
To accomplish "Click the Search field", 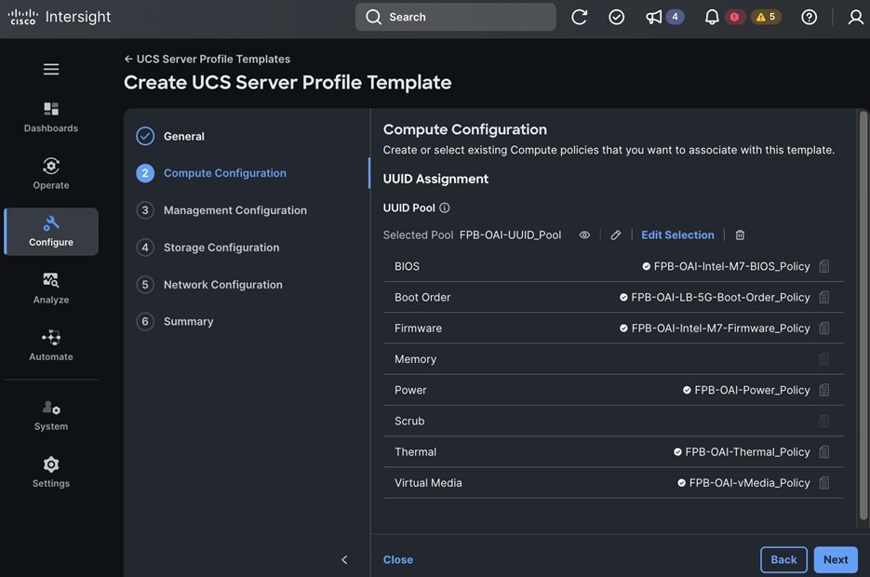I will click(x=456, y=17).
